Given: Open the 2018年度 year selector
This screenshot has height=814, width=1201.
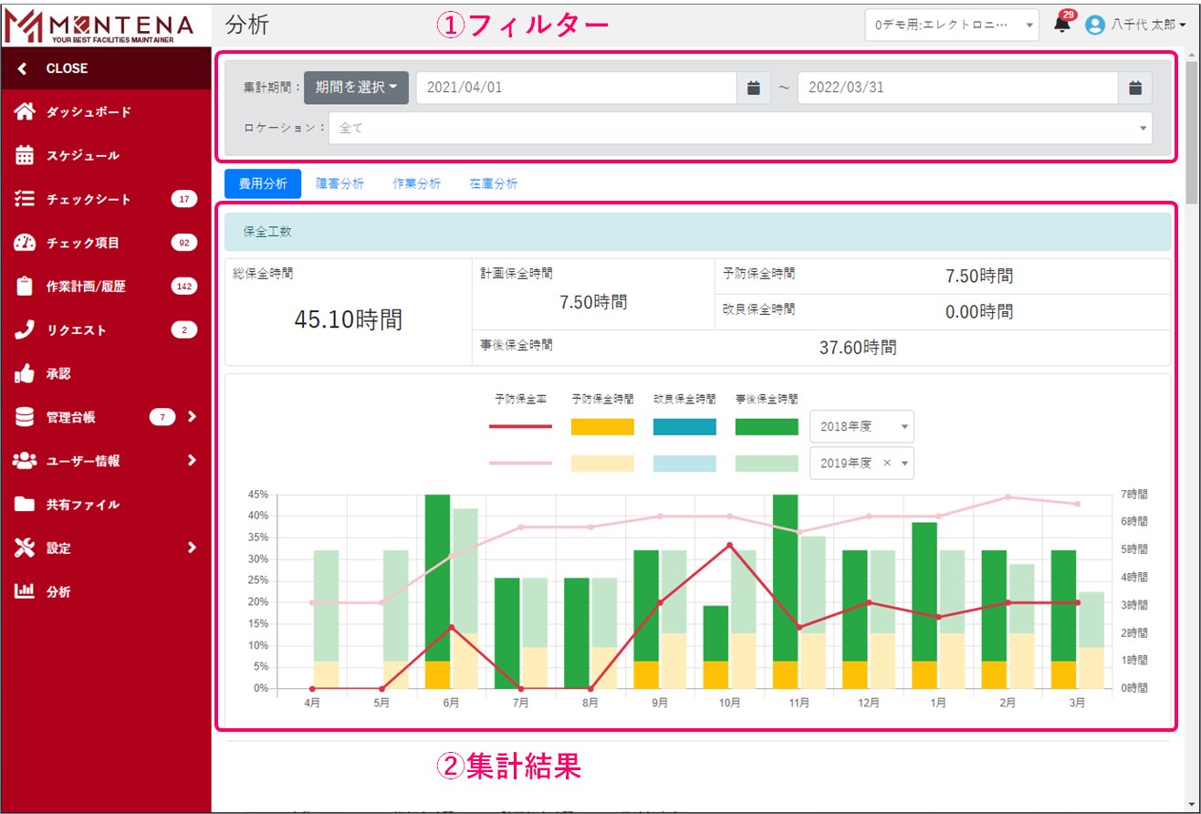Looking at the screenshot, I should pyautogui.click(x=861, y=426).
